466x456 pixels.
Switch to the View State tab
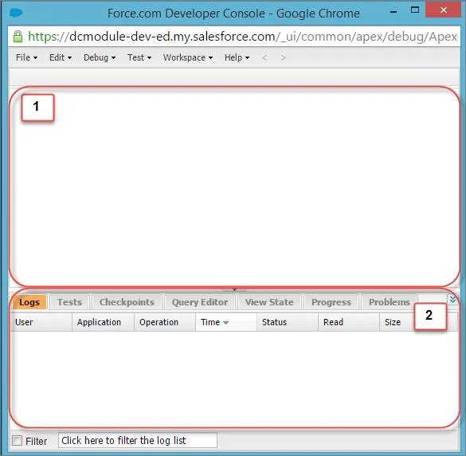point(269,302)
